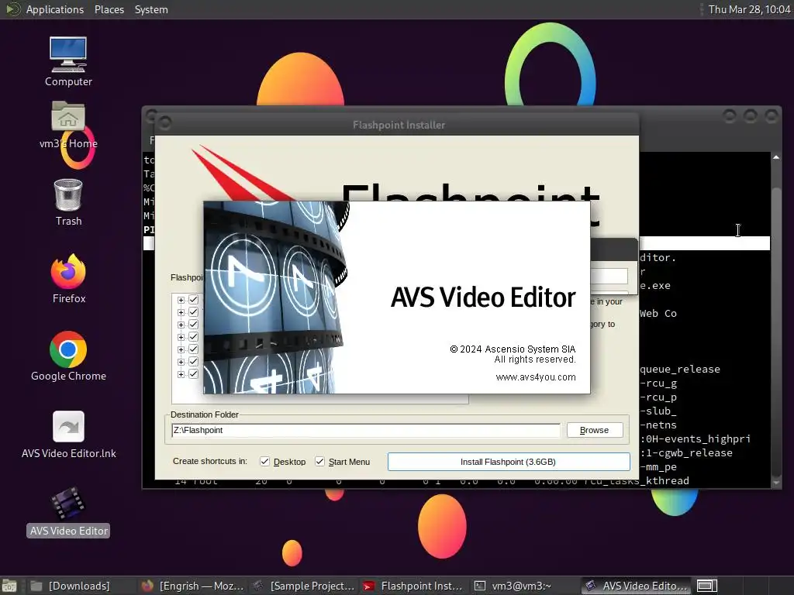
Task: Open the Places menu
Action: [109, 9]
